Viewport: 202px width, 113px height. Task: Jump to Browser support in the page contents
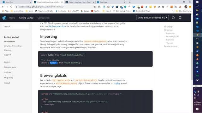tap(171, 46)
